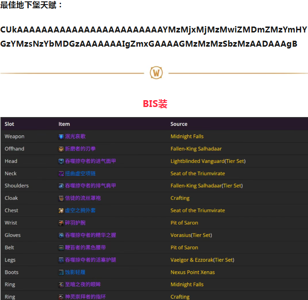Click the Offhand row item icon
Image resolution: width=308 pixels, height=300 pixels.
pyautogui.click(x=61, y=149)
